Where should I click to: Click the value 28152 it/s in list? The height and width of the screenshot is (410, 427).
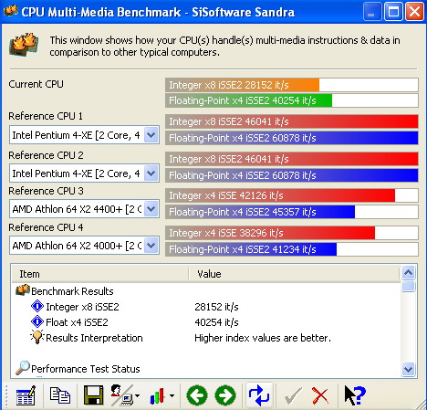(x=216, y=307)
